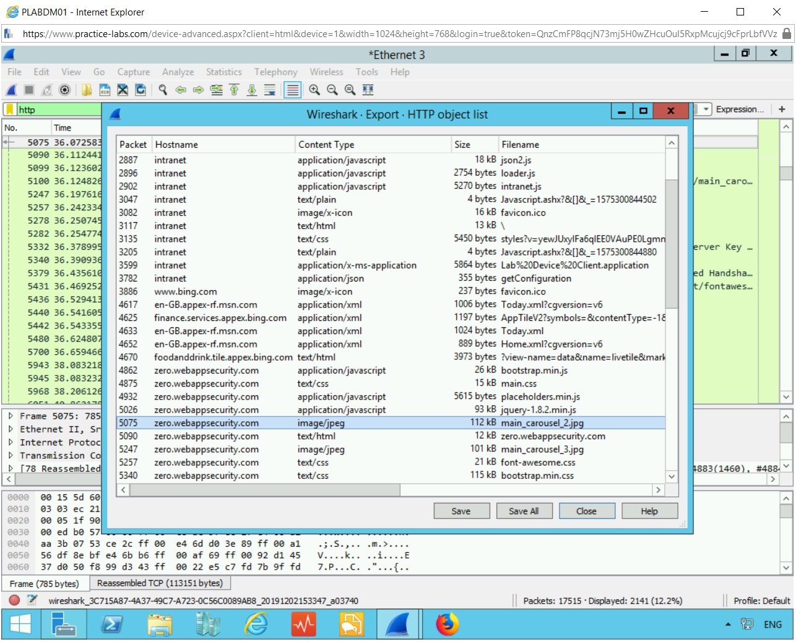Zoom out the packet text
This screenshot has height=642, width=796.
click(x=332, y=90)
